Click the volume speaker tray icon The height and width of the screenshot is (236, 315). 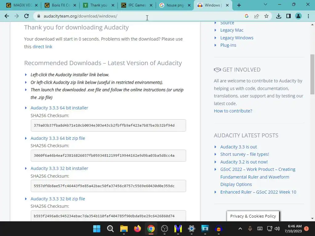pyautogui.click(x=277, y=229)
